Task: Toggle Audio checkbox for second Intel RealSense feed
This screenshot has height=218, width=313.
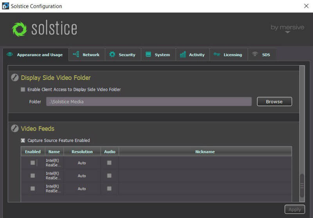Action: pos(109,175)
